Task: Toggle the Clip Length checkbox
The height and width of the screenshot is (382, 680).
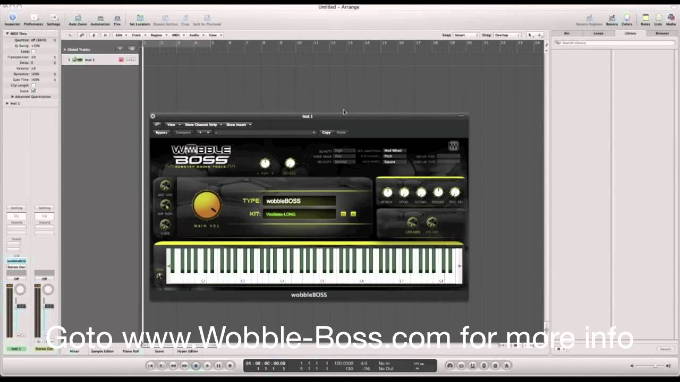Action: click(33, 85)
